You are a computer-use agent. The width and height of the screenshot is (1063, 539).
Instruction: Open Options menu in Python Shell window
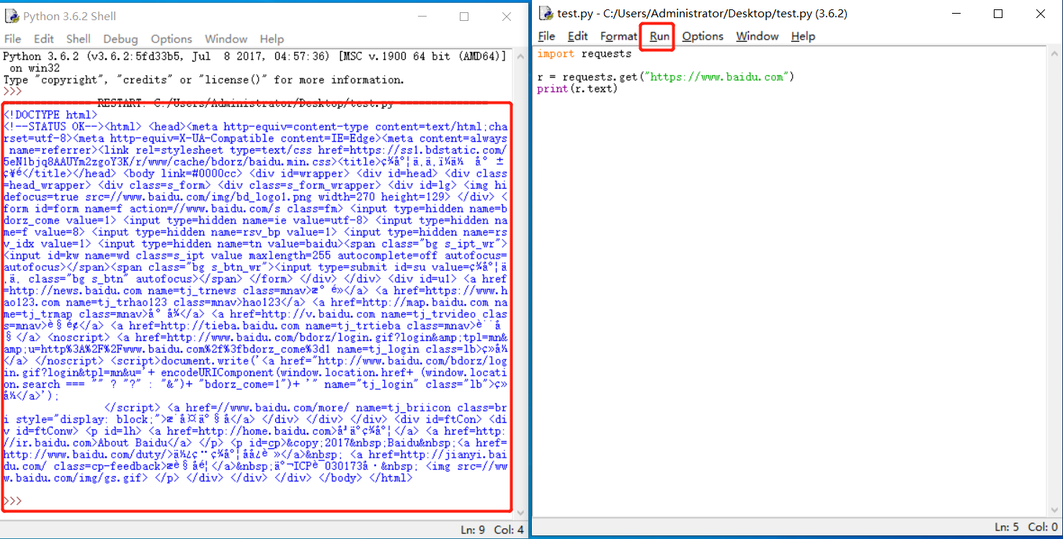[172, 39]
